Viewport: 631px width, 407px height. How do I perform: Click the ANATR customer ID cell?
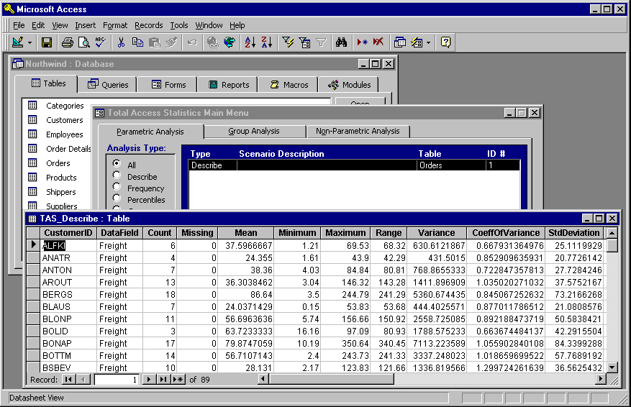pos(68,258)
